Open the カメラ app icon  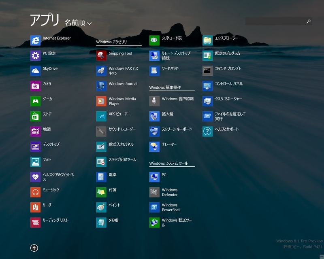[x=35, y=86]
